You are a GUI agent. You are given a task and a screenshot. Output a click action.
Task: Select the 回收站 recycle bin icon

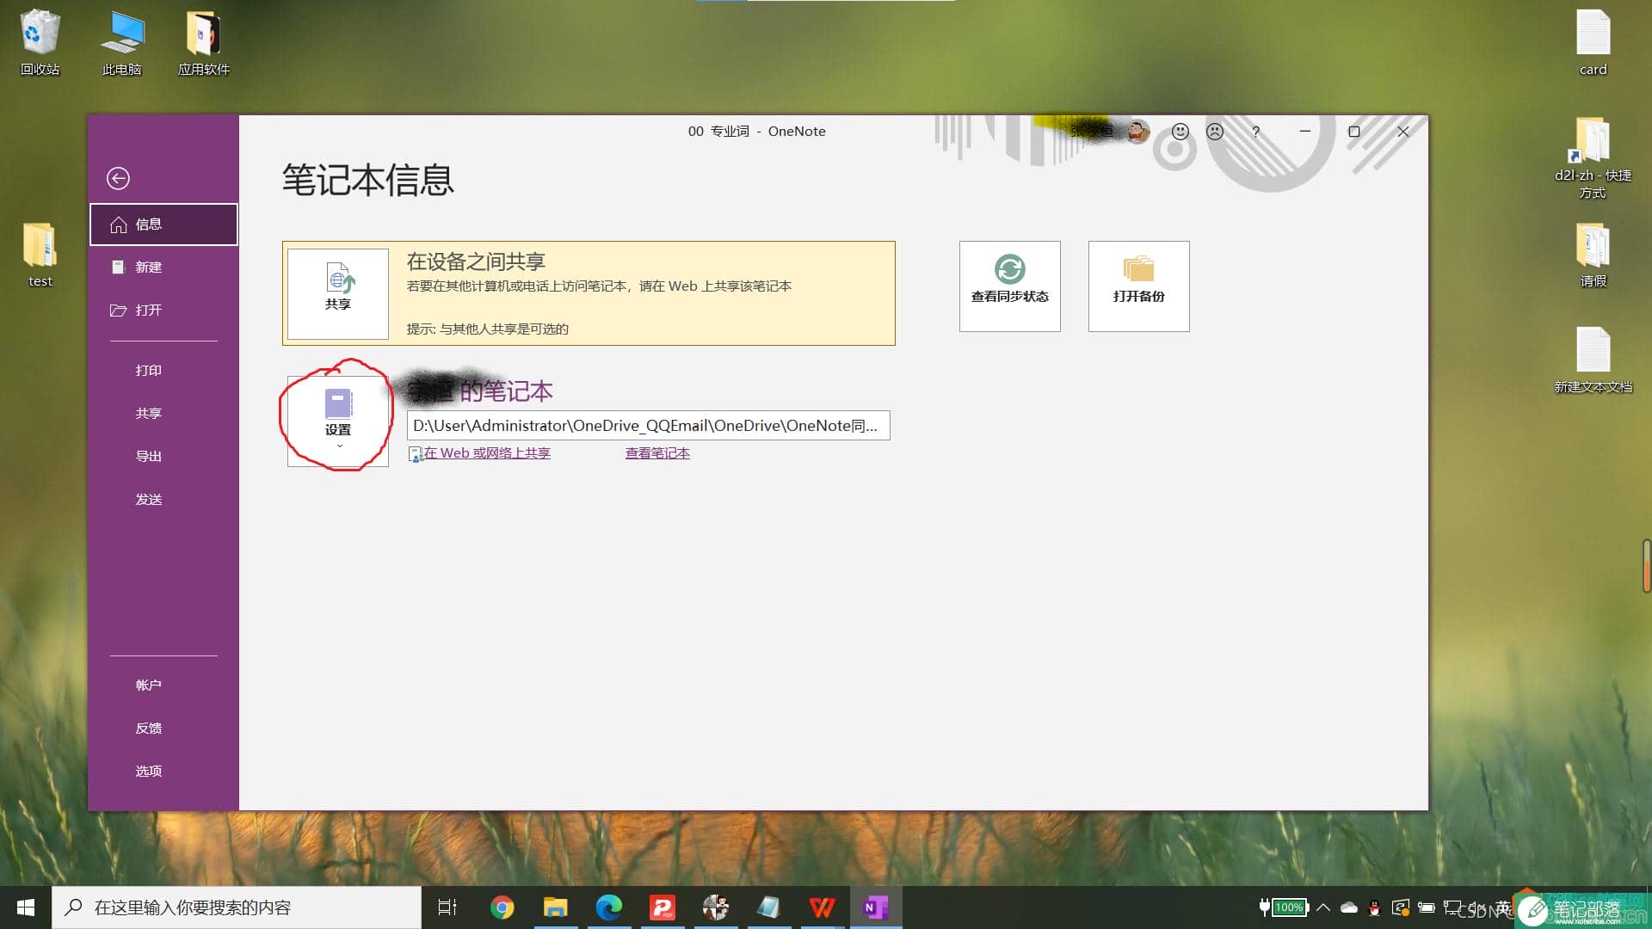(40, 42)
